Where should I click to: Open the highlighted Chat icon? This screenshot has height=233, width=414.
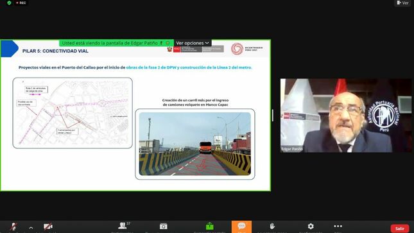coord(241,227)
